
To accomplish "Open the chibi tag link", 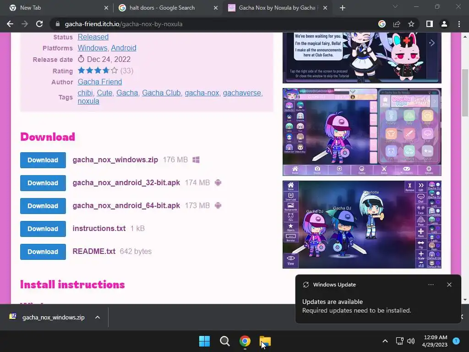I will coord(85,93).
